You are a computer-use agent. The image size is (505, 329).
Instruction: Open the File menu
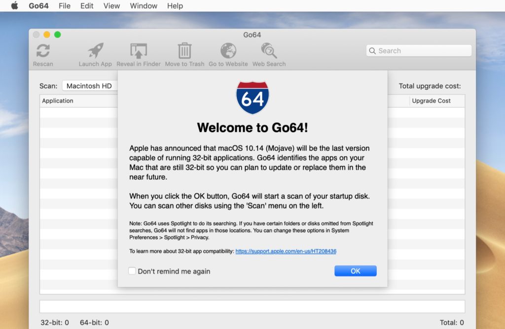click(64, 6)
